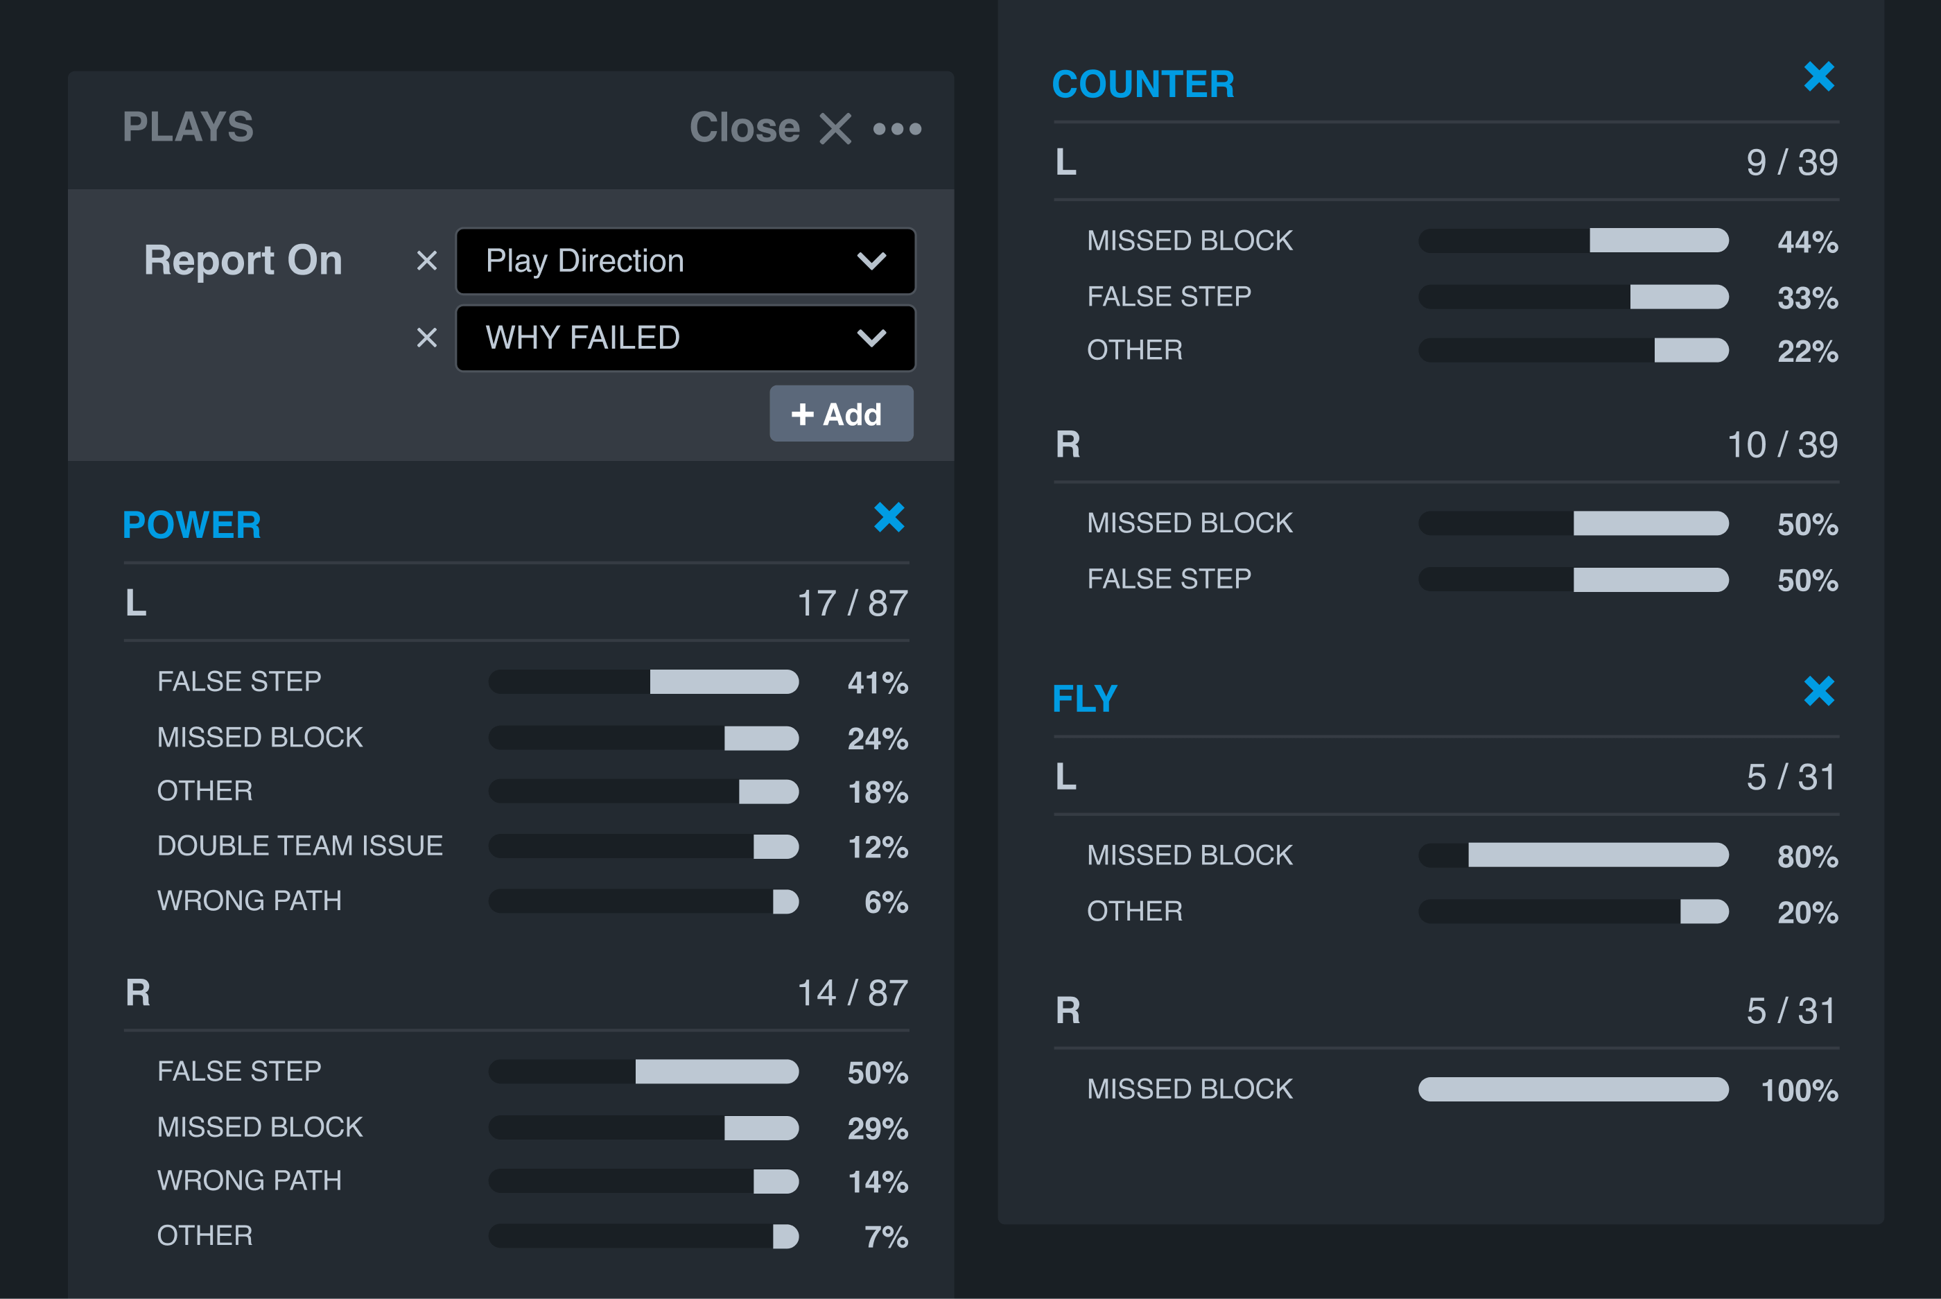Screen dimensions: 1941x1299
Task: Click the COUNTER R row showing 10 / 39
Action: click(1445, 445)
